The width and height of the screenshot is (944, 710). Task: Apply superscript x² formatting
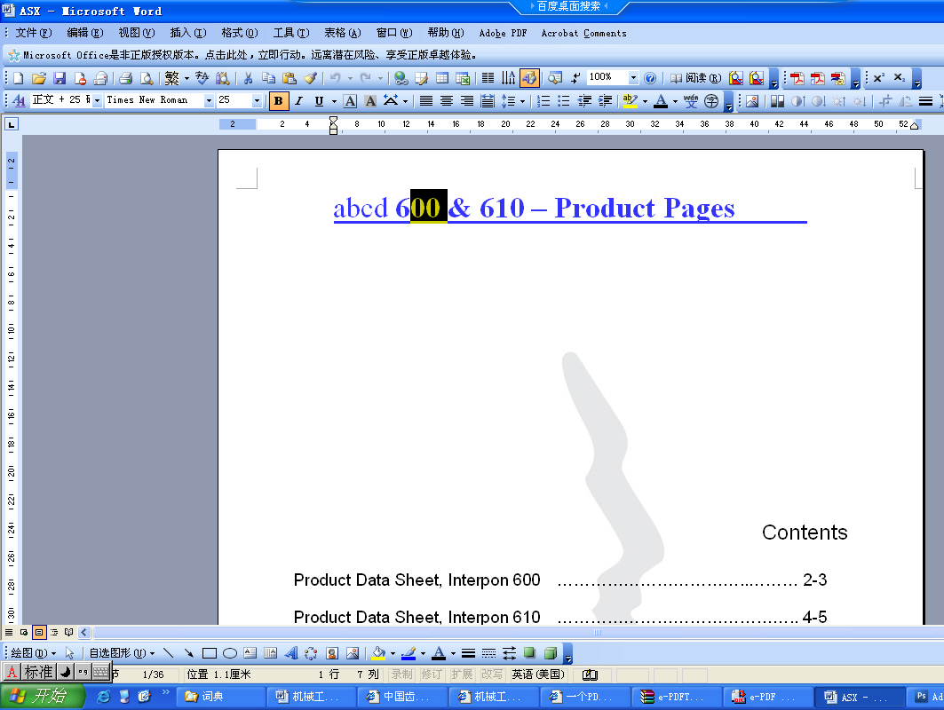(x=878, y=78)
